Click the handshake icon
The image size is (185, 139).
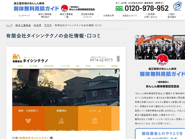click(x=28, y=121)
